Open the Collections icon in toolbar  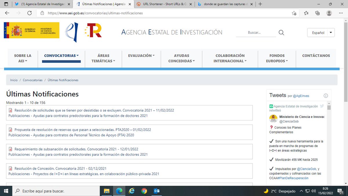[x=318, y=13]
